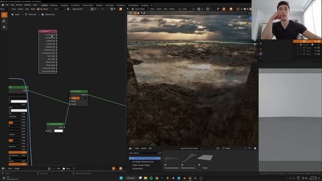Switch to the Layout workspace tab
The height and width of the screenshot is (181, 322).
click(x=44, y=5)
